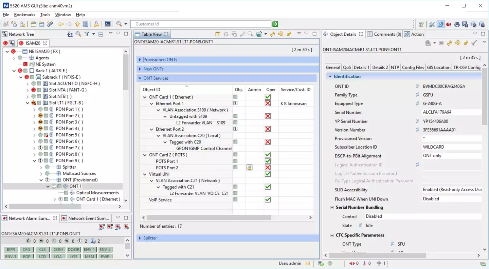
Task: Click the crosshair target icon in Table View
Action: pos(226,34)
